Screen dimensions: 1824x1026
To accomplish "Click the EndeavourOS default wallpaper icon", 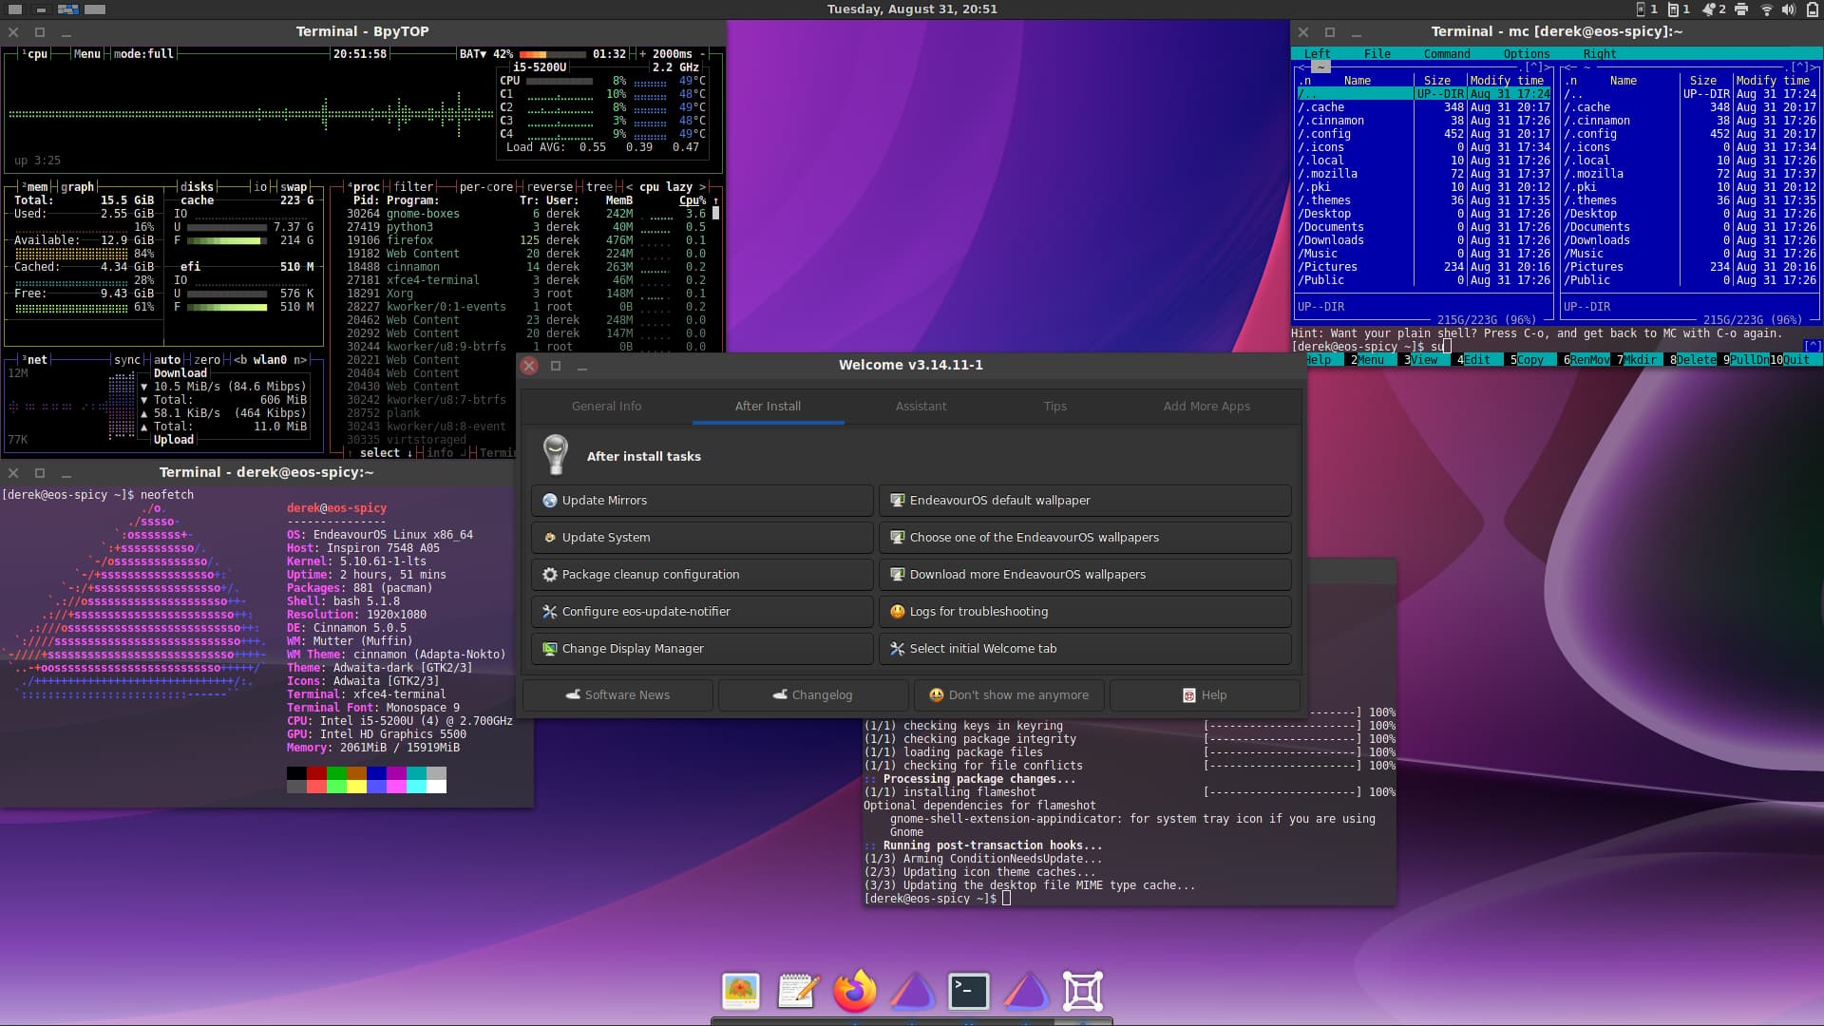I will pos(897,500).
